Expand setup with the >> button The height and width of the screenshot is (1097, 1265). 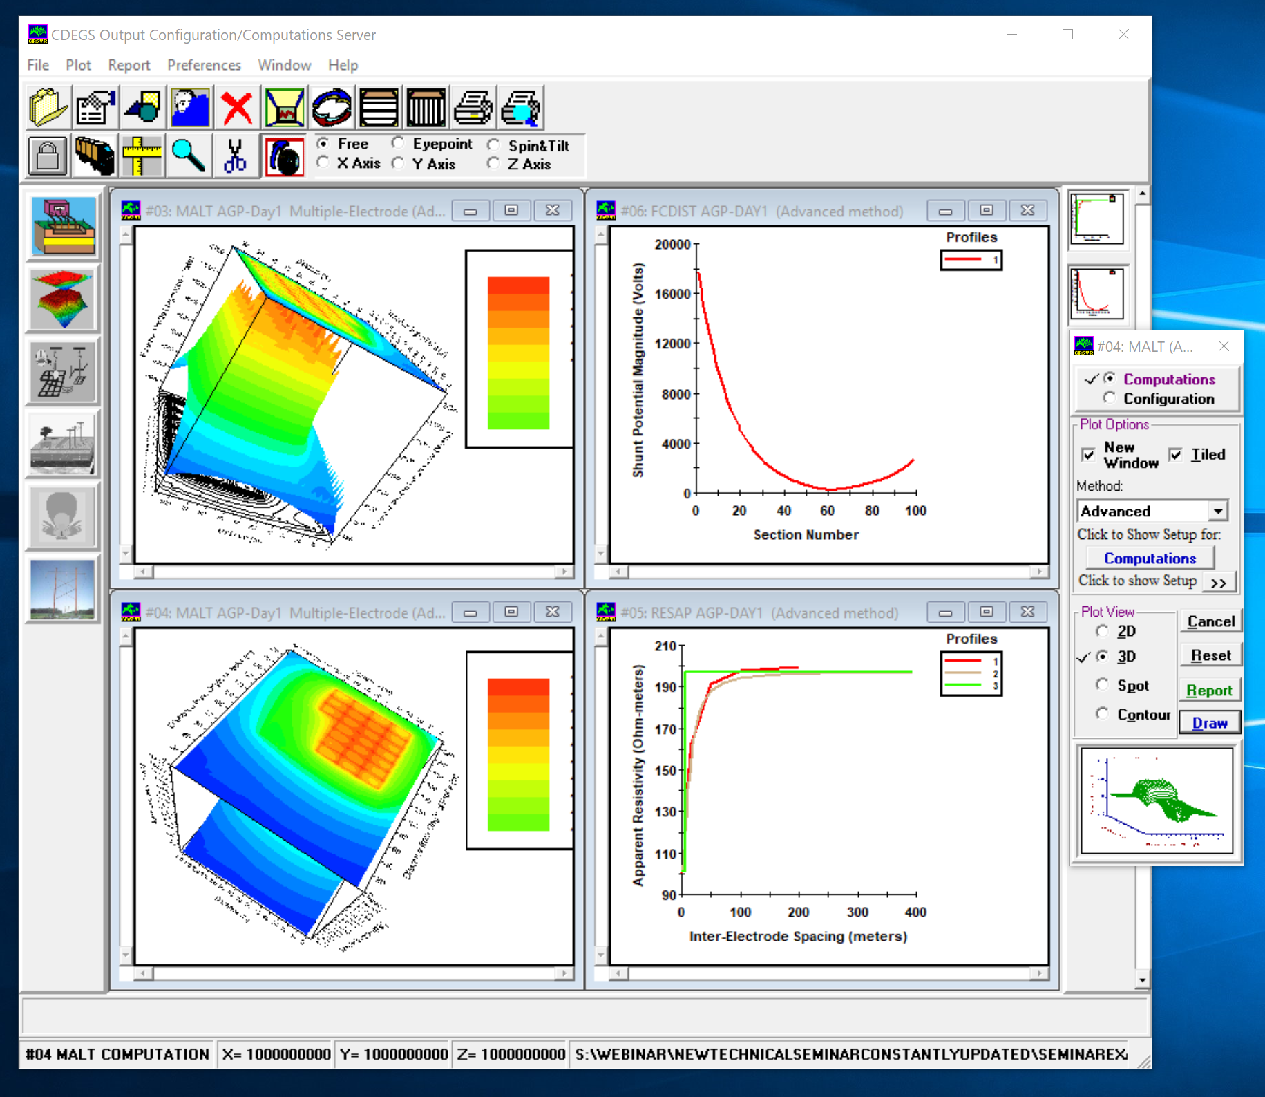pyautogui.click(x=1219, y=582)
